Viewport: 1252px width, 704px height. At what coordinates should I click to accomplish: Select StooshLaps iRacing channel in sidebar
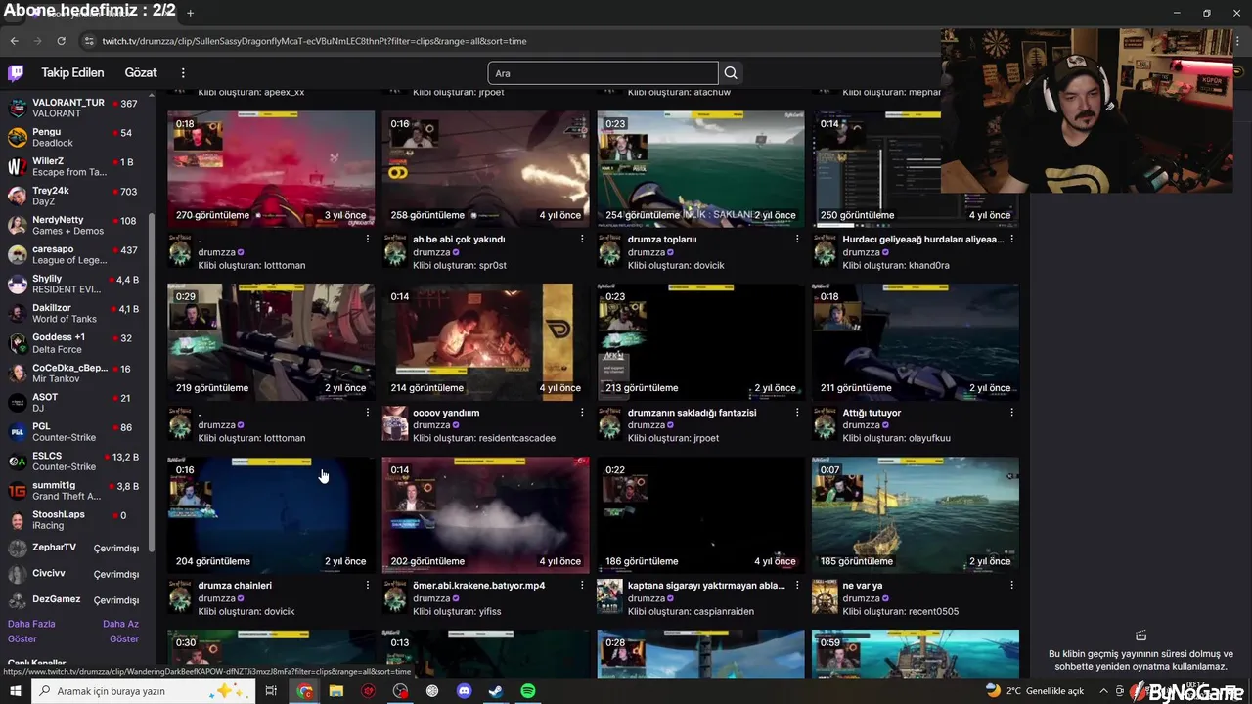(74, 519)
